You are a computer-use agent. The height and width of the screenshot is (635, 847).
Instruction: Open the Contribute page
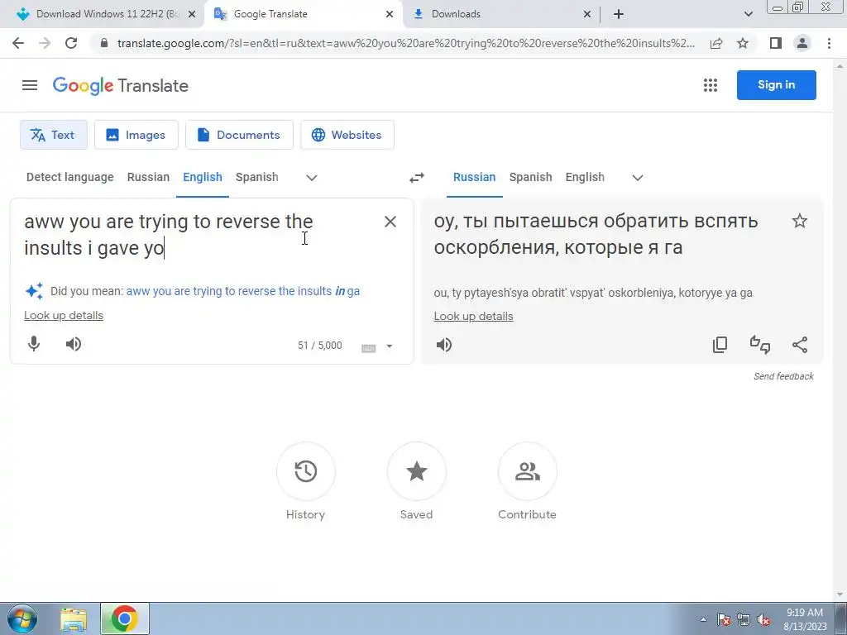pos(527,471)
